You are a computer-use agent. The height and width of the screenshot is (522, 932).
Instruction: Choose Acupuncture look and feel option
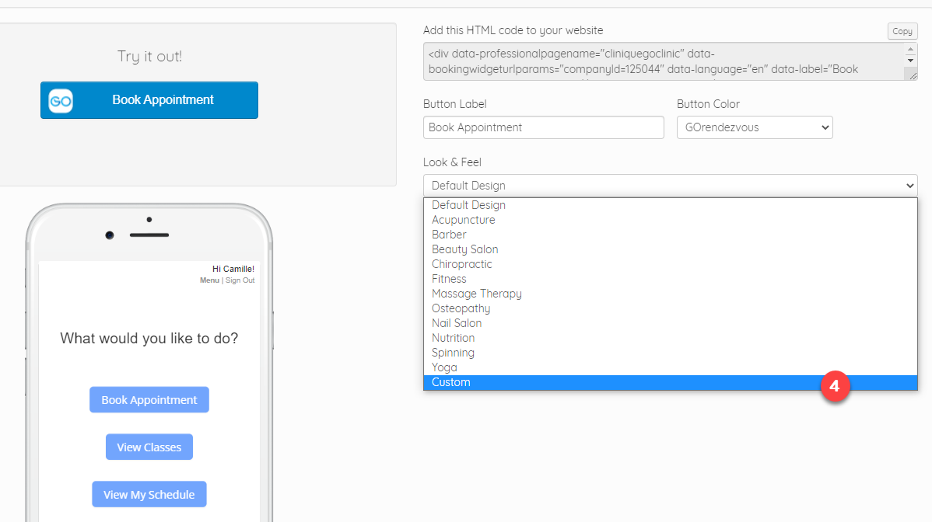pyautogui.click(x=670, y=220)
